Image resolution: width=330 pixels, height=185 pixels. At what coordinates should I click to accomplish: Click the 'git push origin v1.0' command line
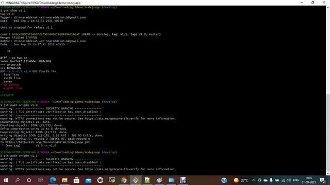point(19,105)
